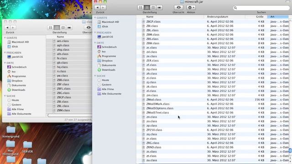Switch left Finder window to Cover Flow

69,27
